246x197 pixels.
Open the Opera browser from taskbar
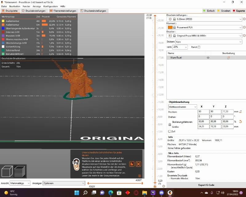(x=136, y=193)
